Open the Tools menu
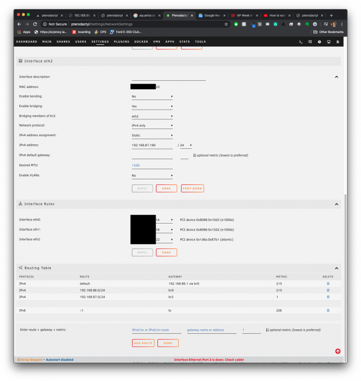The image size is (361, 381). pos(201,42)
